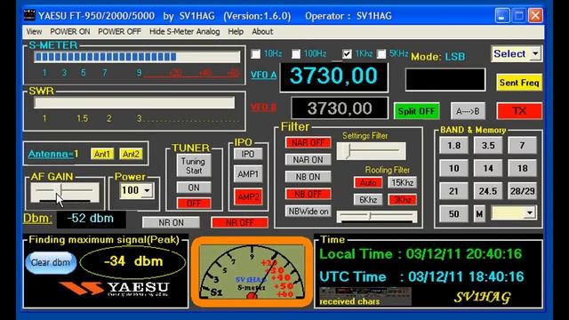The width and height of the screenshot is (569, 320).
Task: Select antenna Ant1
Action: tap(102, 154)
